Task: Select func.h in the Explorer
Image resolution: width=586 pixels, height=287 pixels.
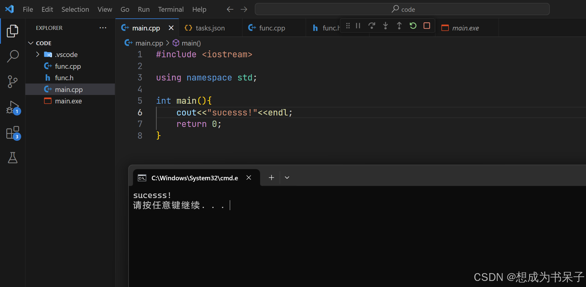Action: [x=64, y=77]
